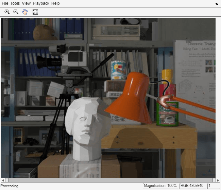
Task: Click the horizontal scrollbar left arrow
Action: 3,180
